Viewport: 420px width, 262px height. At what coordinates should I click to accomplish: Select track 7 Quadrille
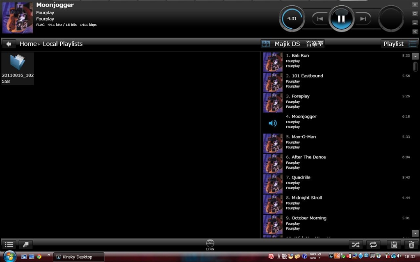[x=337, y=184]
